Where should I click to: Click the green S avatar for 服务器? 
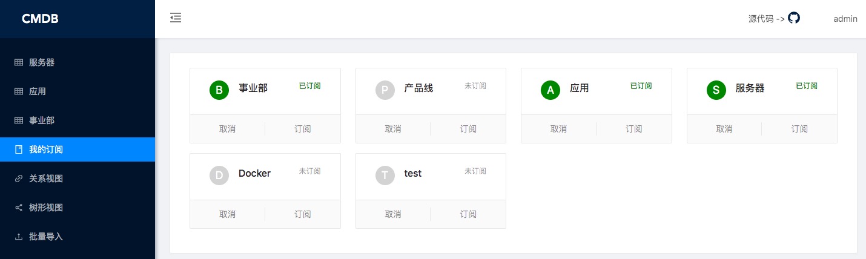pyautogui.click(x=716, y=91)
